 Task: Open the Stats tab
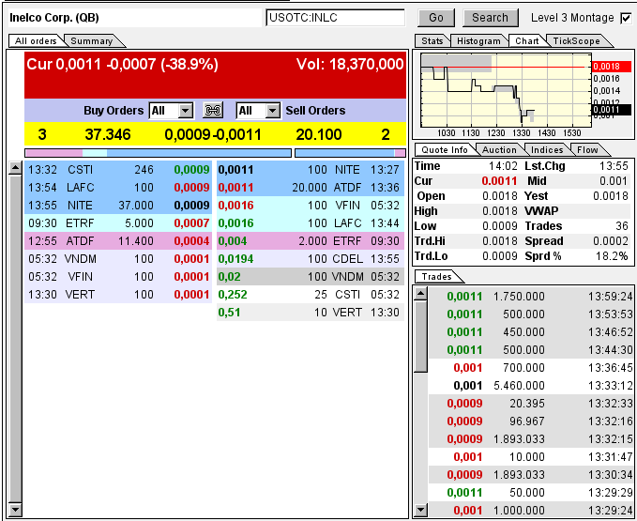(x=432, y=41)
